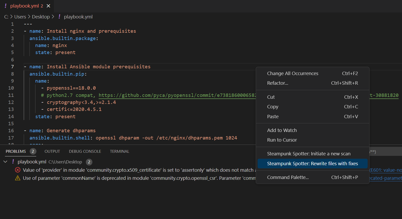Click the yellow warning triangle icon
This screenshot has height=219, width=402.
click(18, 178)
